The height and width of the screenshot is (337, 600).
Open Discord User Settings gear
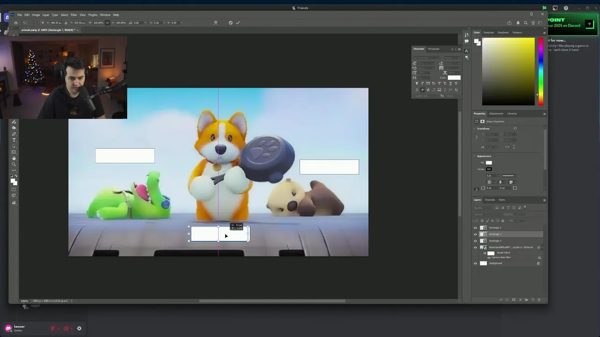(79, 329)
